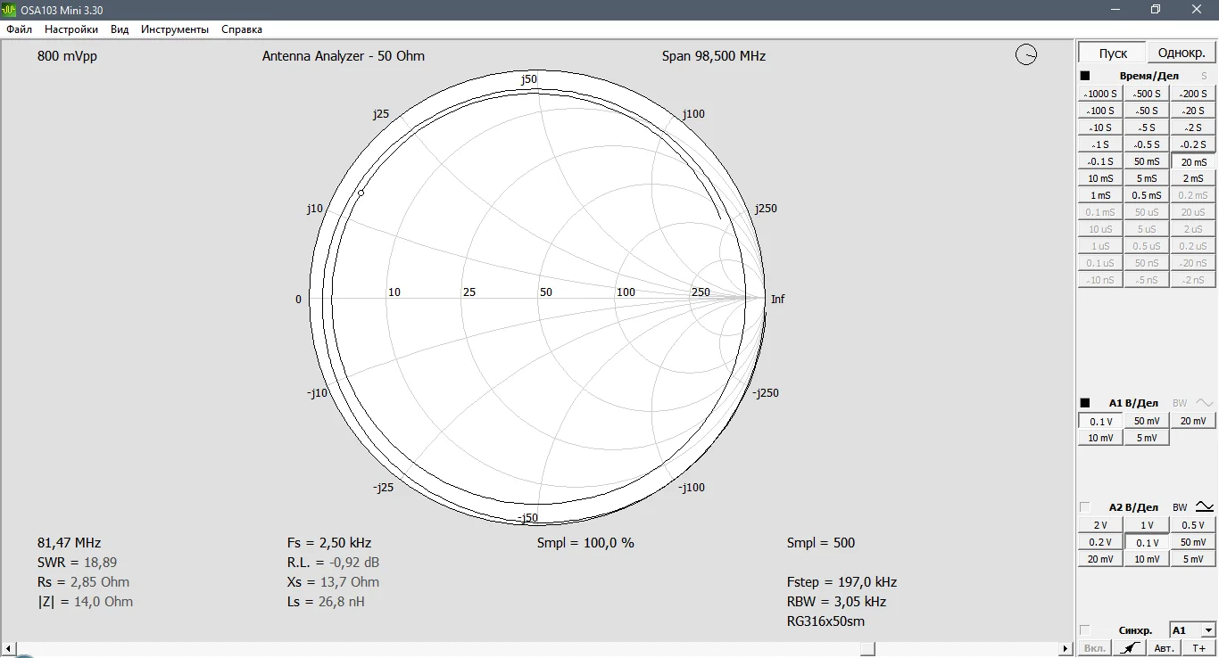Click the clock icon above the Smith chart
The width and height of the screenshot is (1219, 658).
[1026, 55]
